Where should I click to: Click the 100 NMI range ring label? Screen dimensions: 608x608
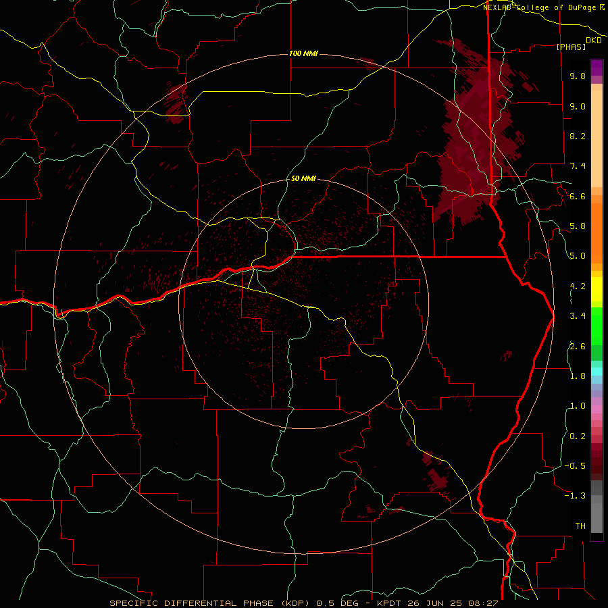(303, 53)
